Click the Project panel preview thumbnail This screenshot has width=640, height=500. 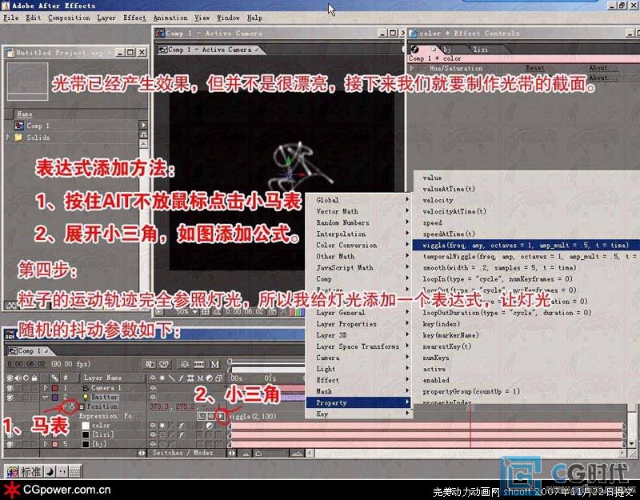(27, 82)
